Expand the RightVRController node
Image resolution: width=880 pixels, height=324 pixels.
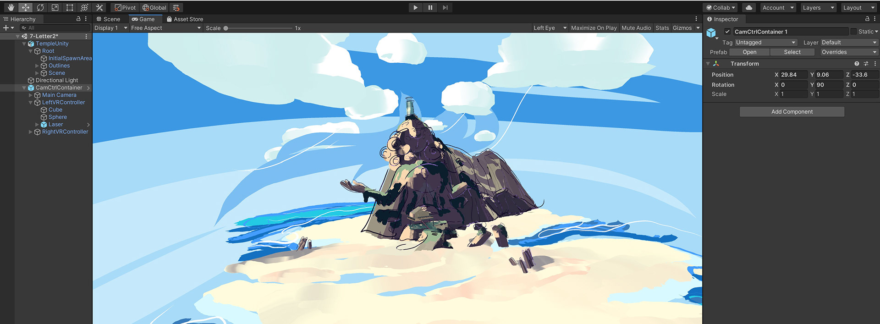(x=31, y=132)
